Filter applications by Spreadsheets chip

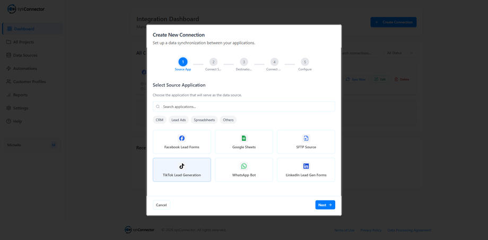pyautogui.click(x=204, y=120)
